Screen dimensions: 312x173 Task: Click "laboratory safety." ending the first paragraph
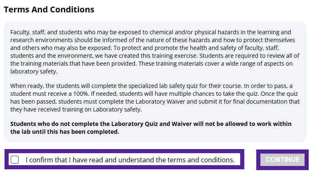pyautogui.click(x=34, y=71)
